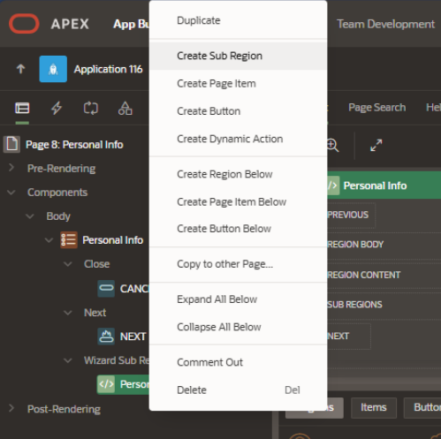Switch to Dynamic Actions lightning tab
441x439 pixels.
point(57,108)
